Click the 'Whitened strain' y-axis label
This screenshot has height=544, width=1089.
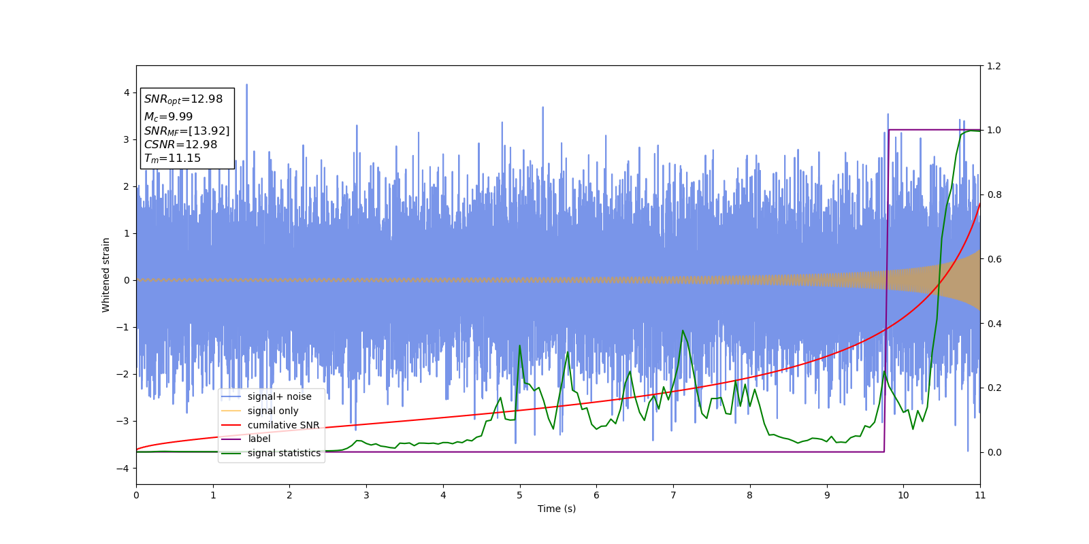(106, 275)
